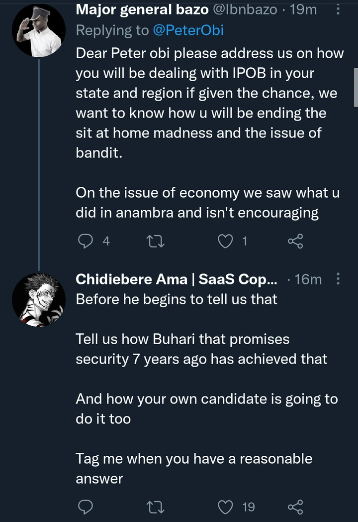Click the scrollbar thumb on right edge
Viewport: 358px width, 522px height.
(356, 87)
